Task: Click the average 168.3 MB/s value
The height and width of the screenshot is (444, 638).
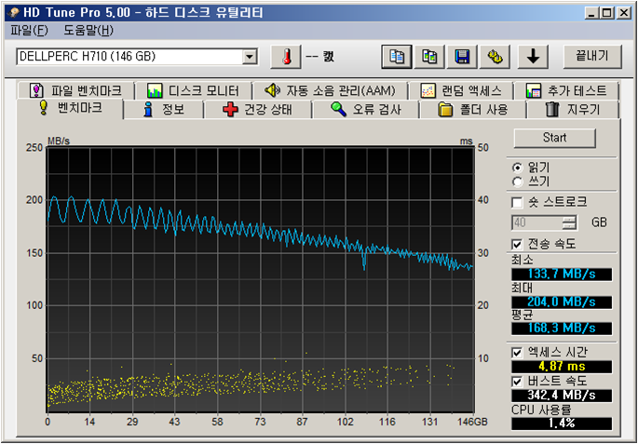Action: 562,329
